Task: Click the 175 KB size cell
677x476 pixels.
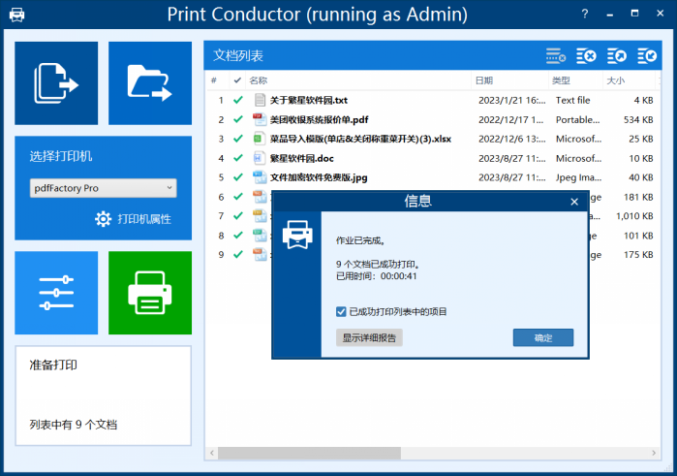Action: [638, 255]
